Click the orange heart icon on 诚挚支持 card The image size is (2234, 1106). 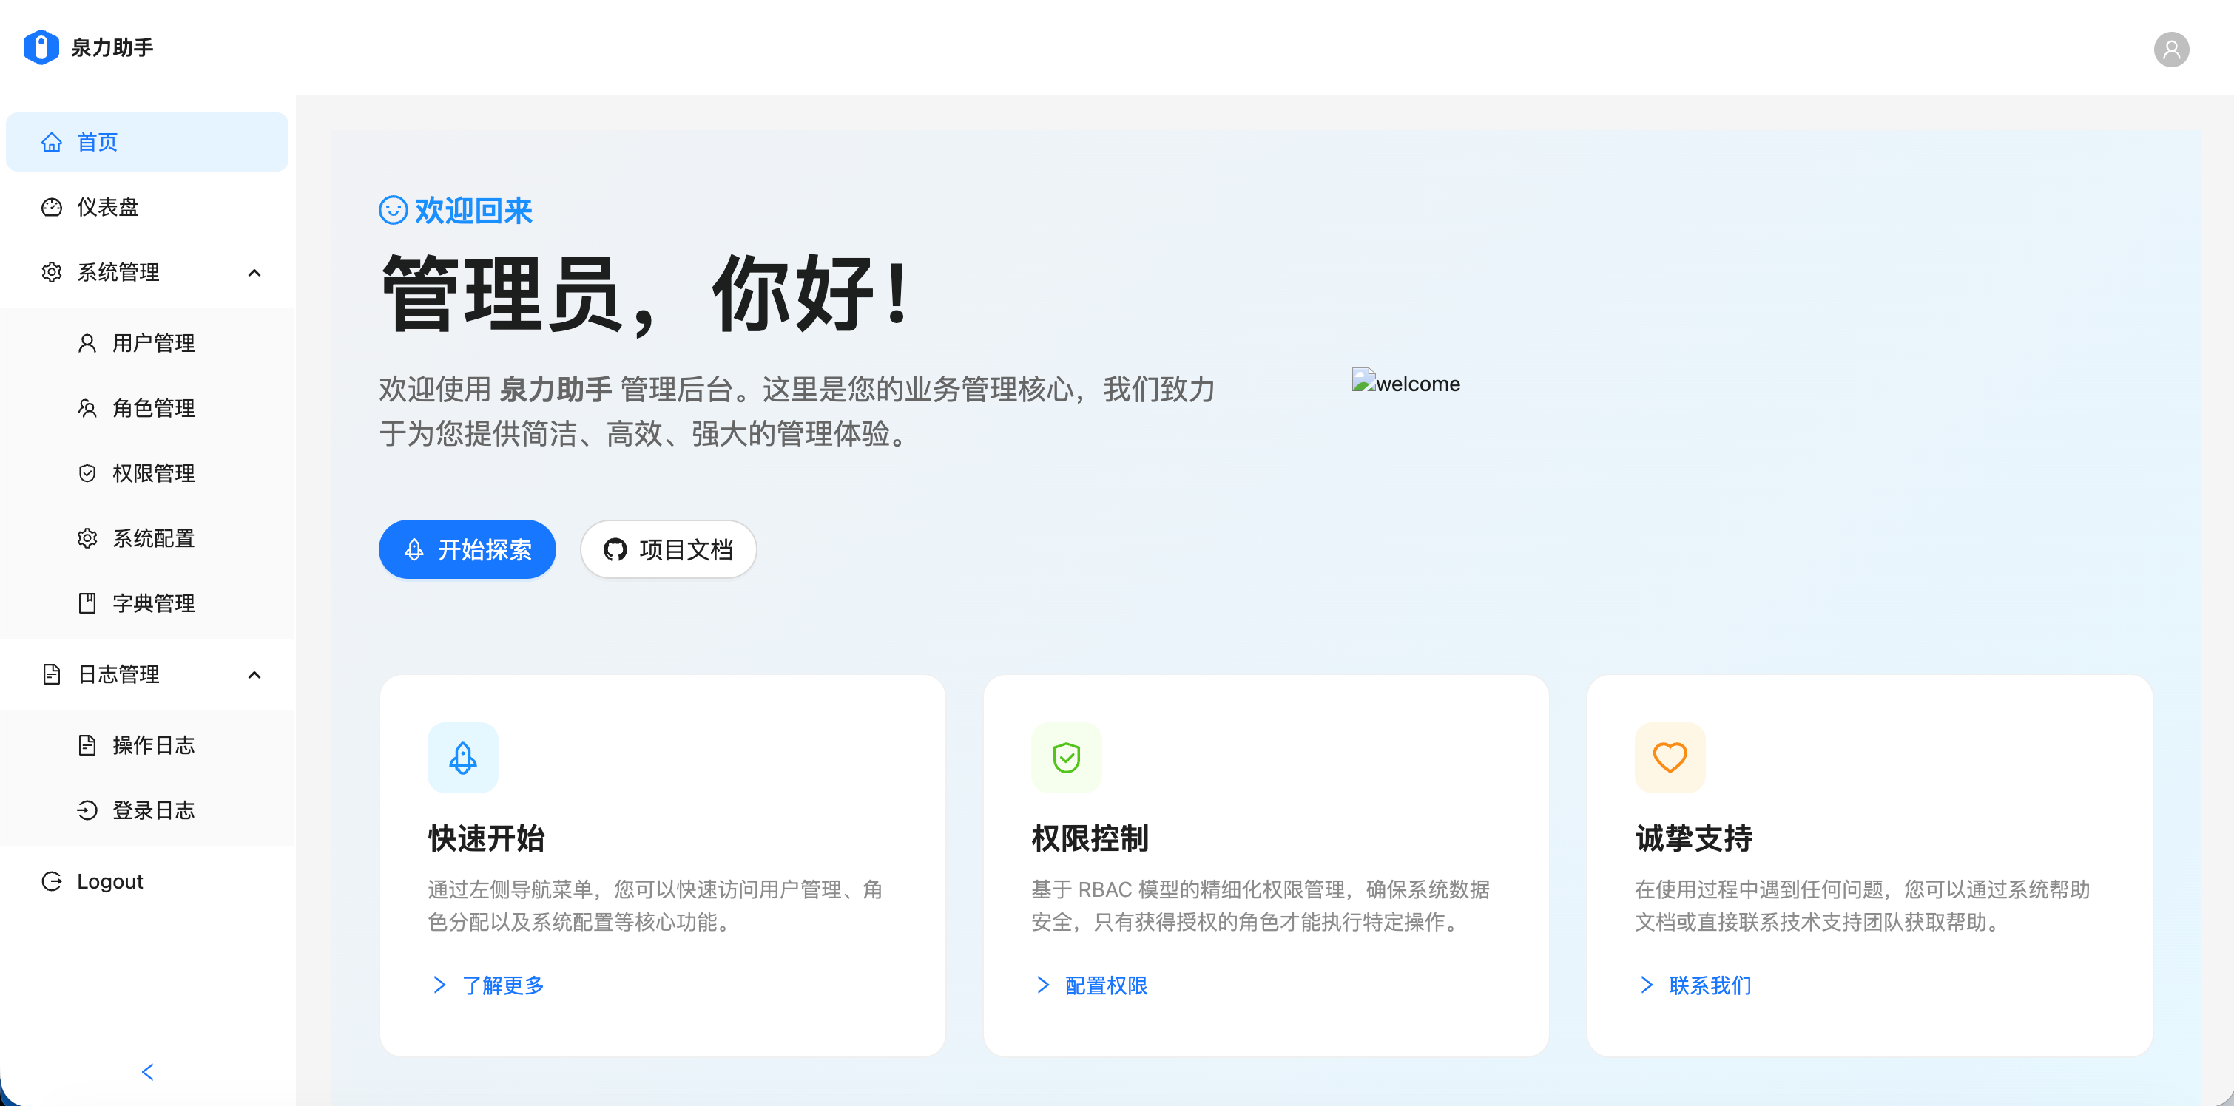pos(1670,758)
